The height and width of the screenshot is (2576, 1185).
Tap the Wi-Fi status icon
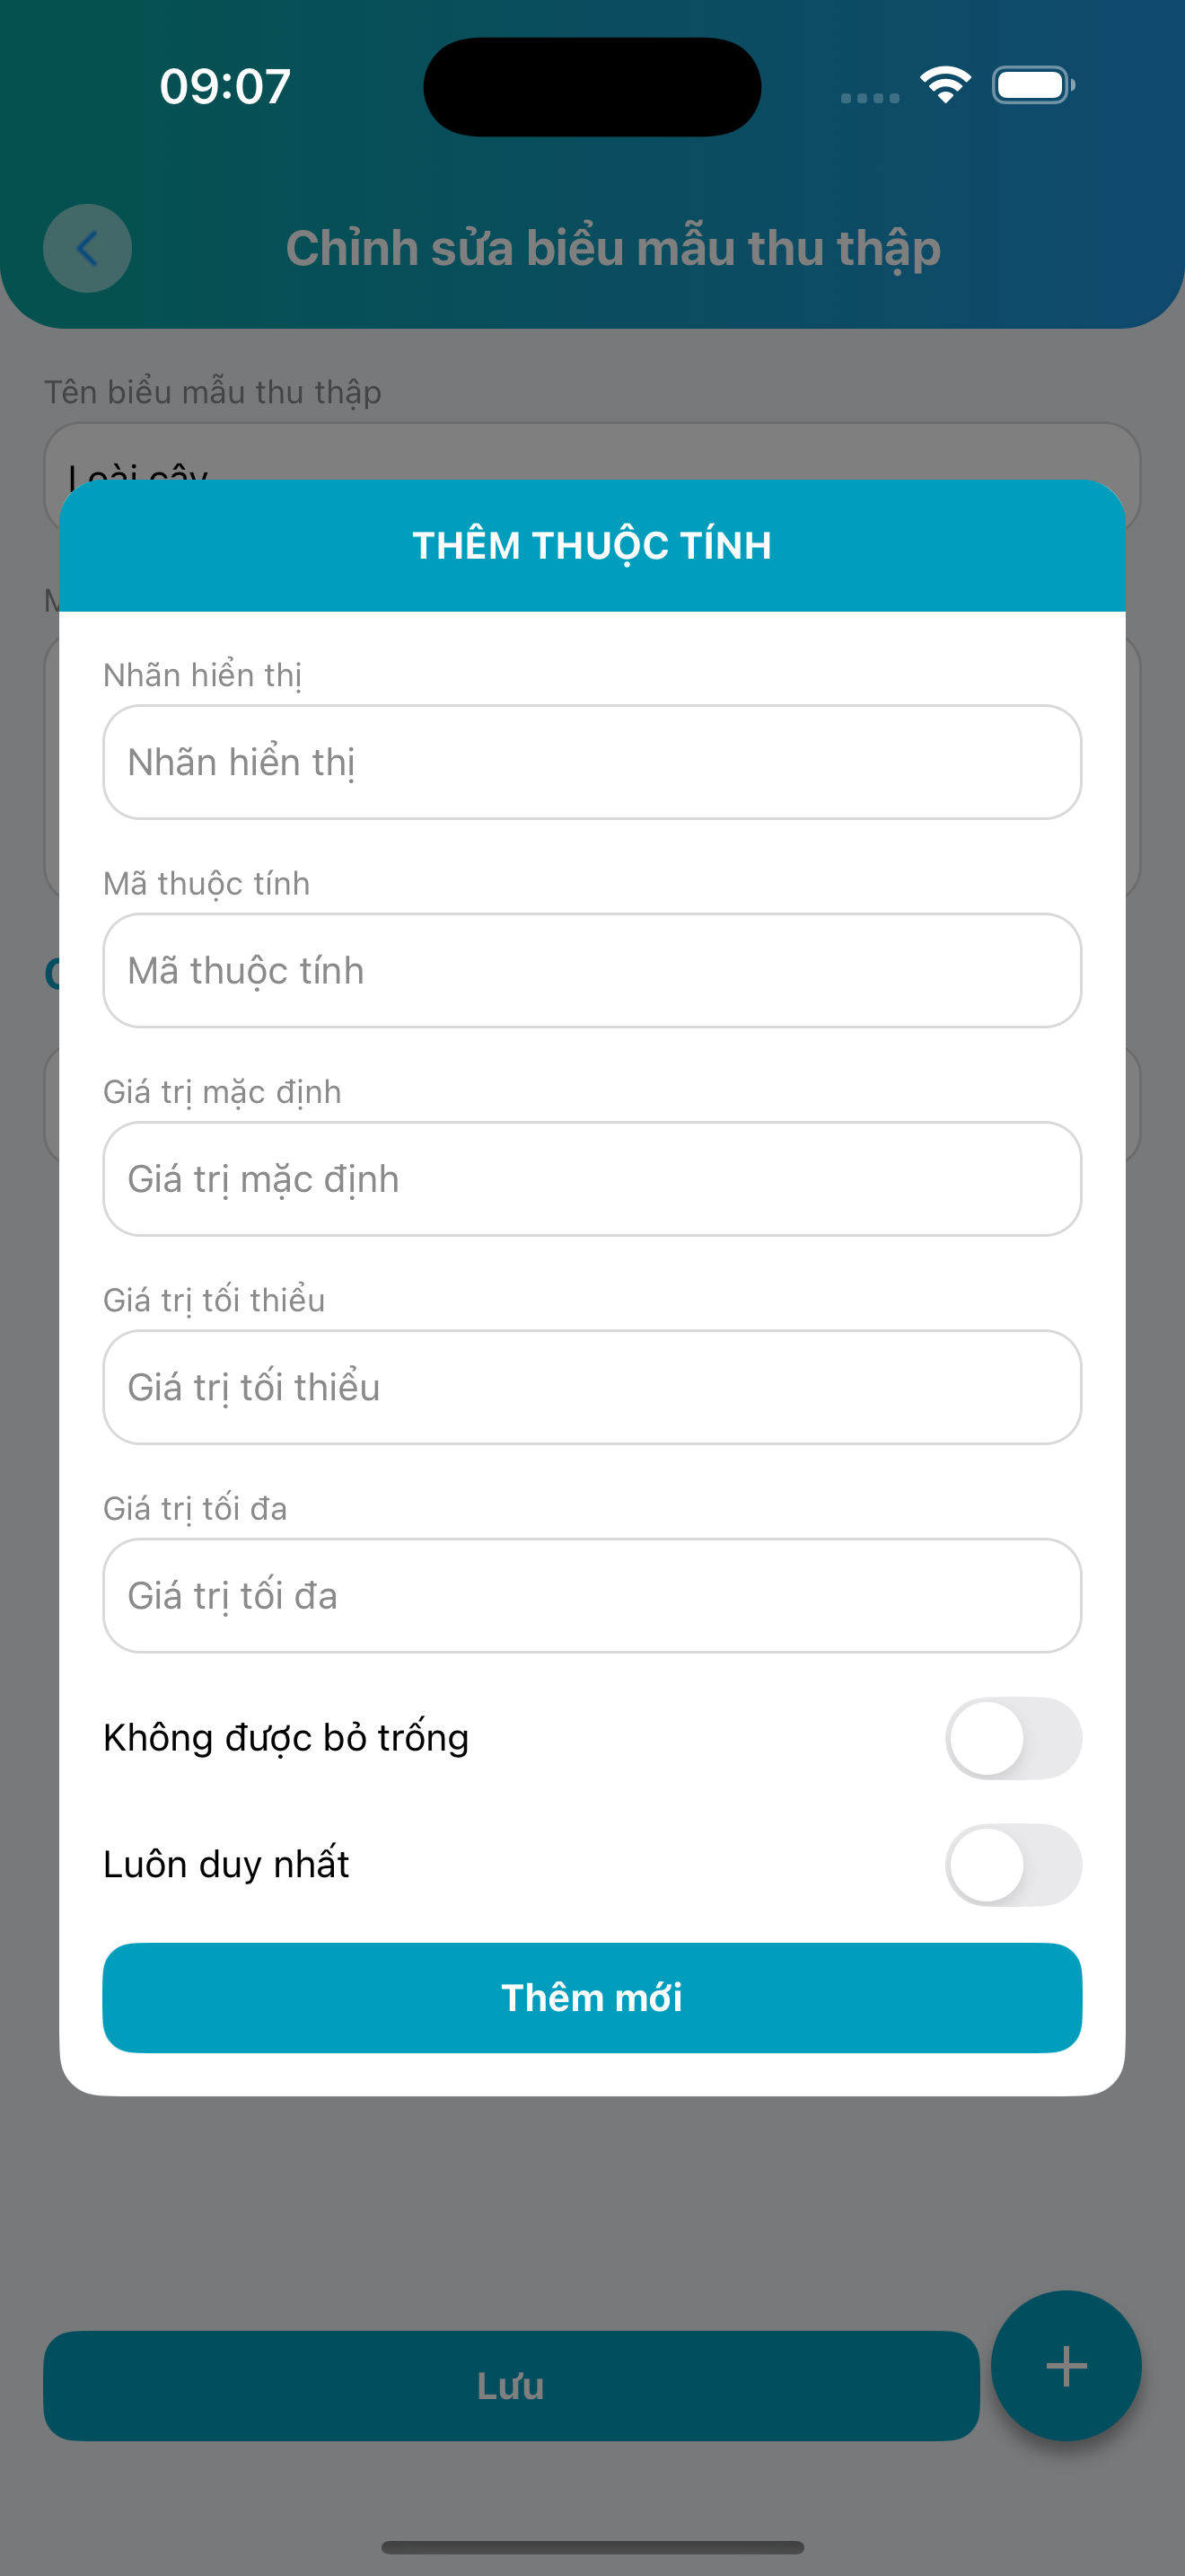click(945, 85)
